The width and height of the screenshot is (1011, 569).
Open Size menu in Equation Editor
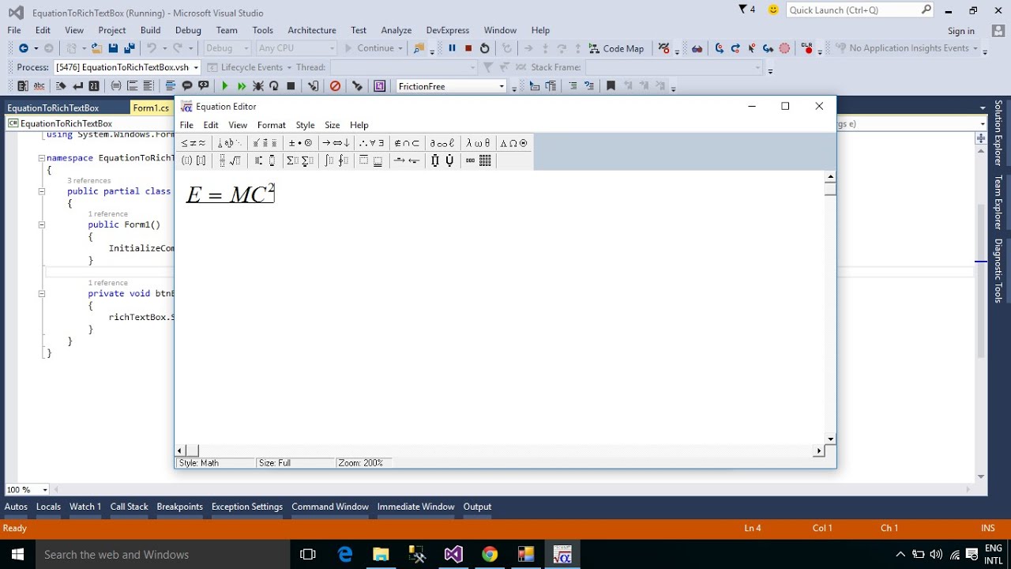pyautogui.click(x=332, y=125)
